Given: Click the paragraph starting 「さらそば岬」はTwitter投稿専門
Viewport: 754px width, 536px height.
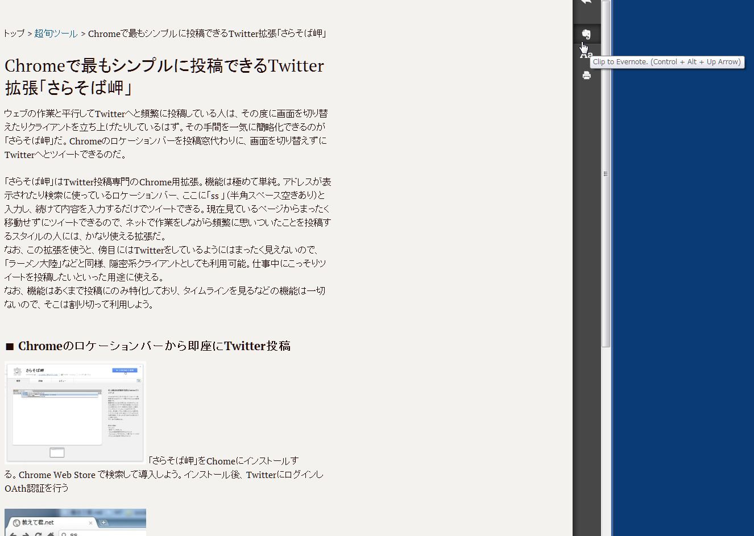Looking at the screenshot, I should point(168,209).
